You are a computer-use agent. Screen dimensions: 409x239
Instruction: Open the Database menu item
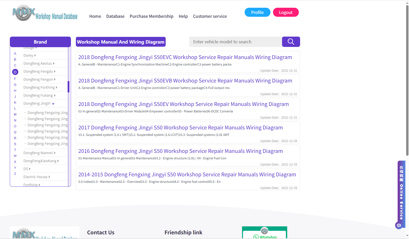(115, 16)
